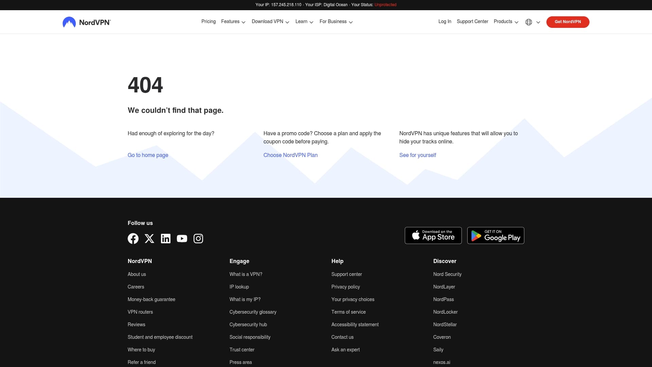
Task: Open Cybersecurity glossary link
Action: click(253, 312)
